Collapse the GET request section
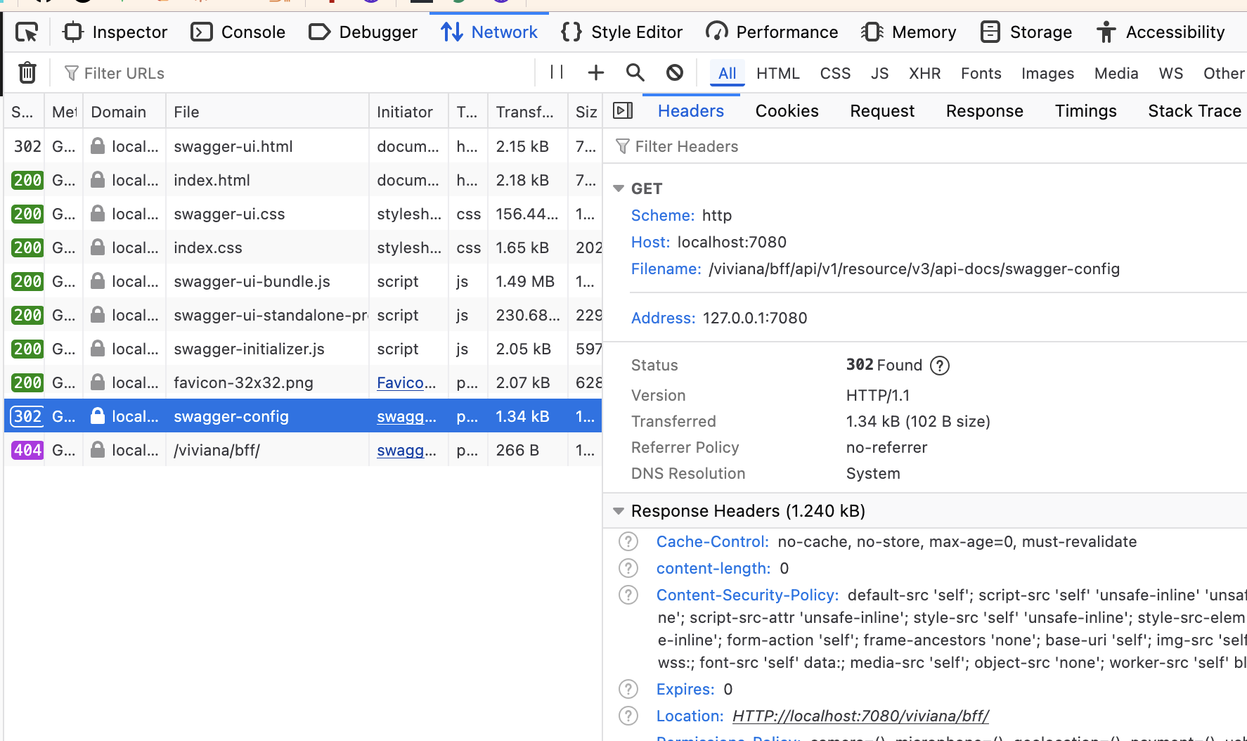Screen dimensions: 1247x741 tap(619, 188)
